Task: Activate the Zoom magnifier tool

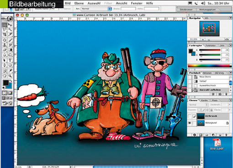Action: (10, 76)
